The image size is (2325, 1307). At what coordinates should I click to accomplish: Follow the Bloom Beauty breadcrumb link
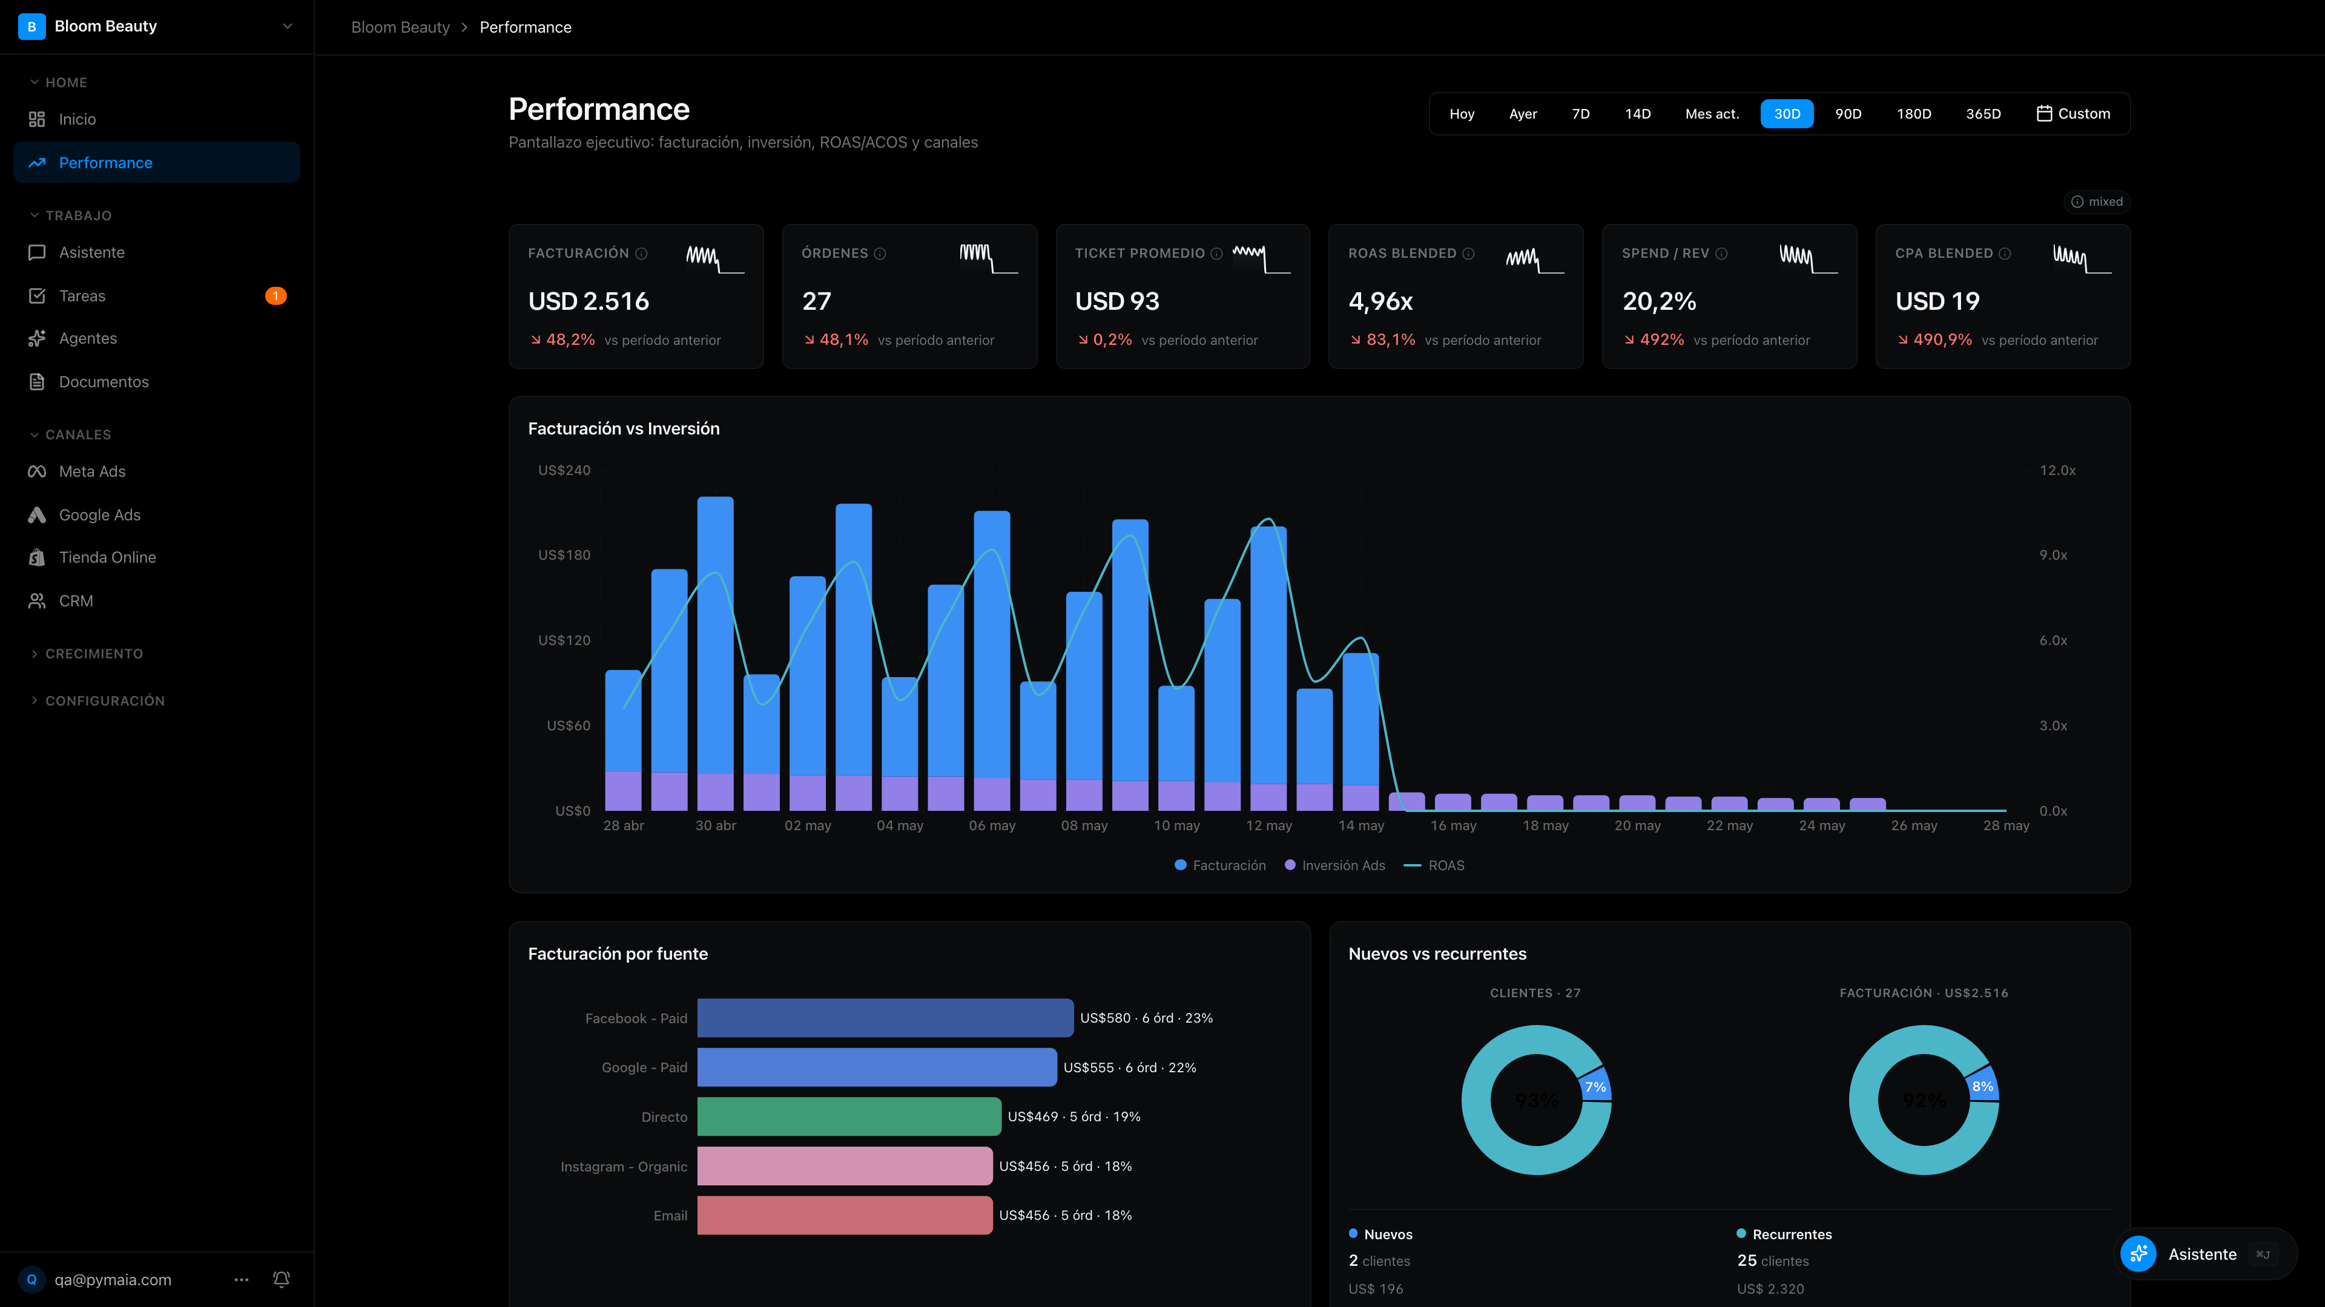point(400,27)
